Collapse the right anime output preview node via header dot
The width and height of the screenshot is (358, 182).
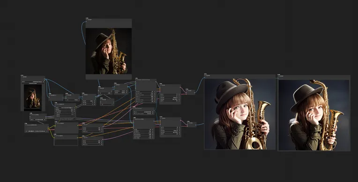(x=279, y=76)
